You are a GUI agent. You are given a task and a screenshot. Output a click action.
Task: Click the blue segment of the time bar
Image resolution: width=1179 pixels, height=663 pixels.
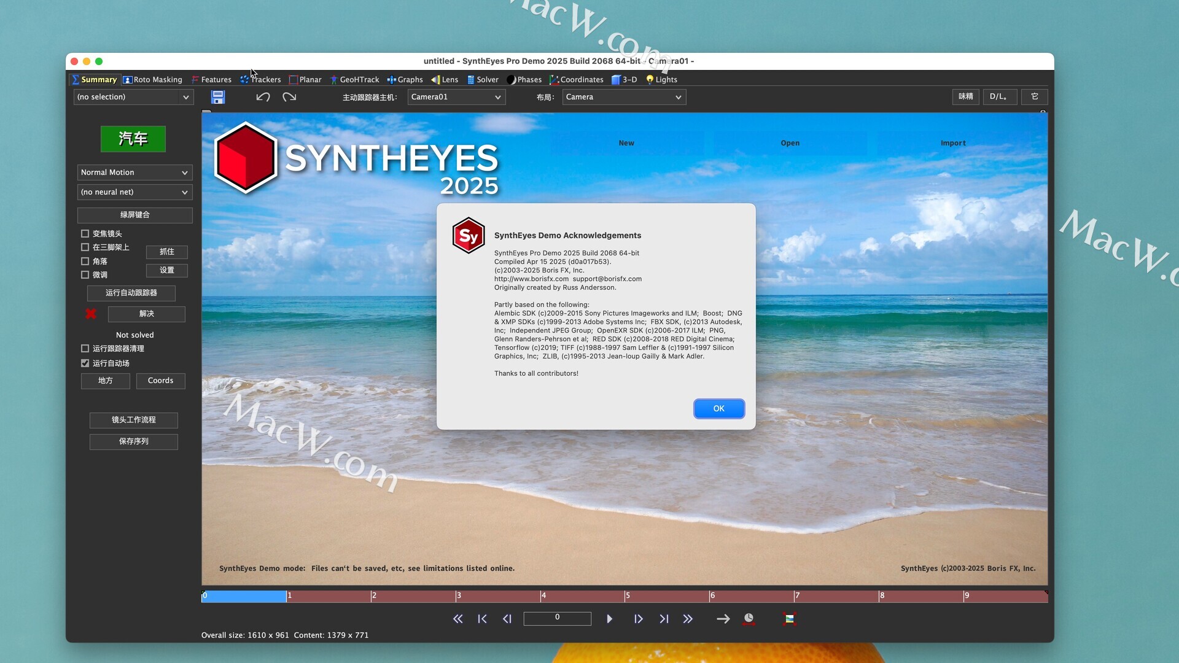244,596
